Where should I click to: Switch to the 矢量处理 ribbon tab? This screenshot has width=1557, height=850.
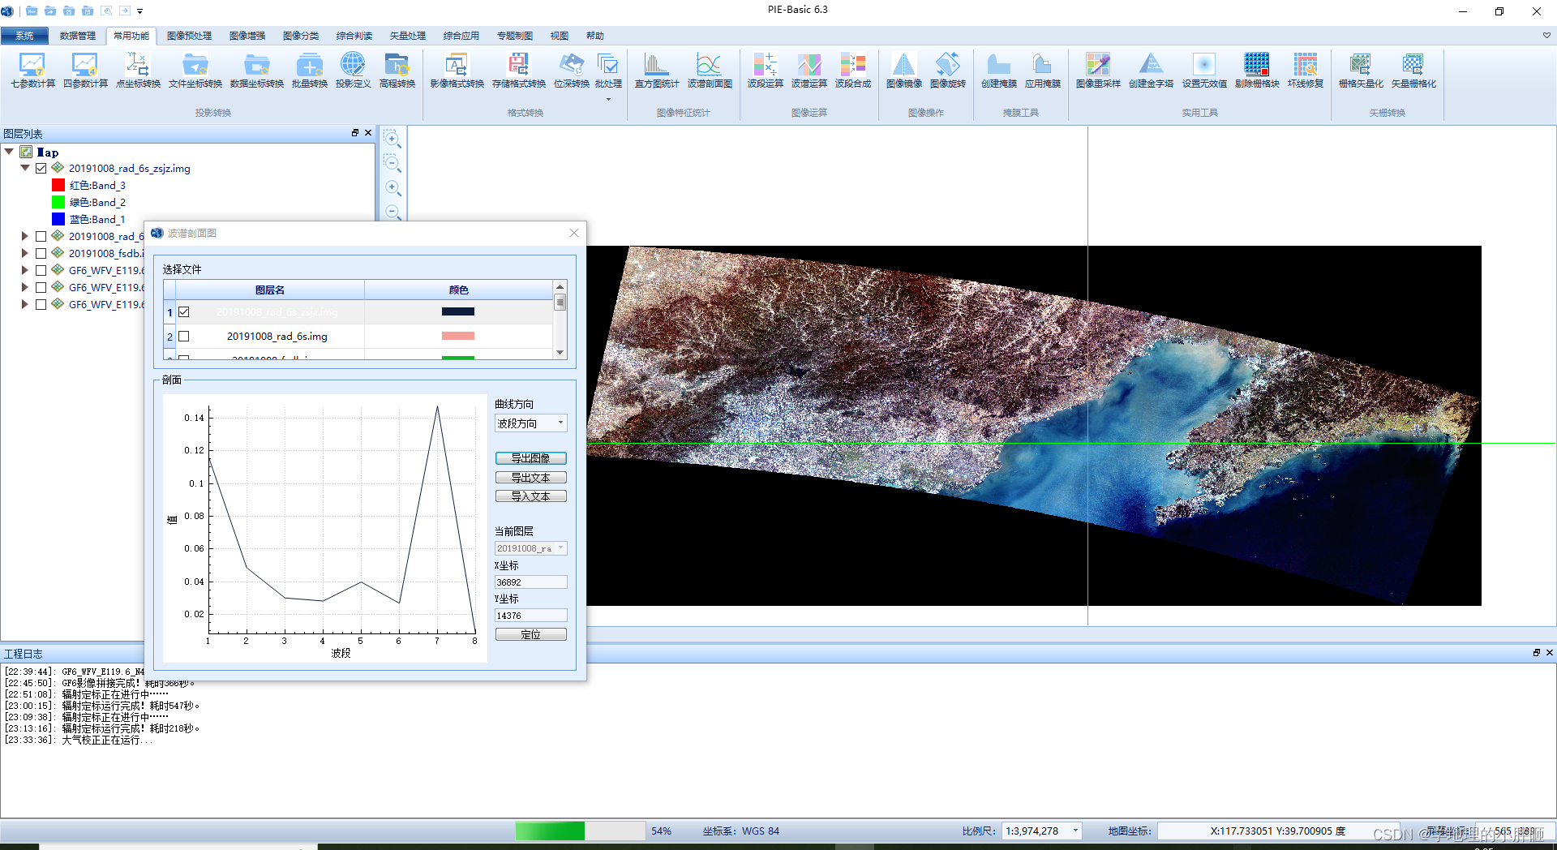(408, 36)
